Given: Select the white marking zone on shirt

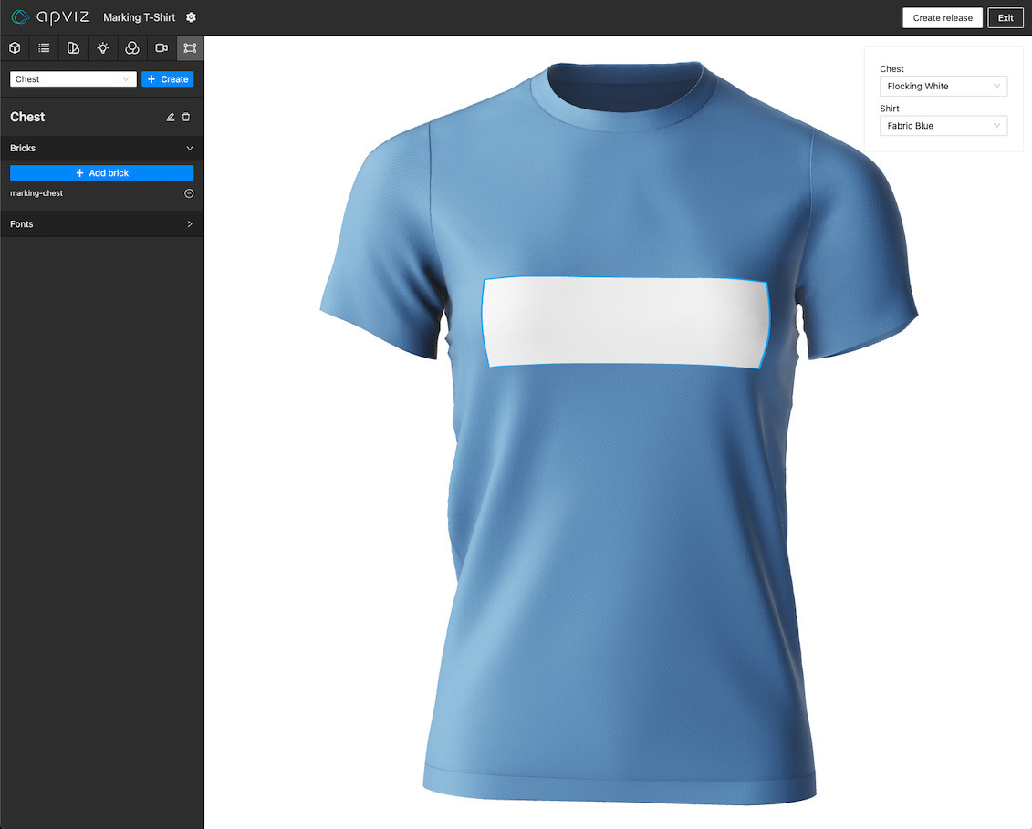Looking at the screenshot, I should [x=625, y=322].
